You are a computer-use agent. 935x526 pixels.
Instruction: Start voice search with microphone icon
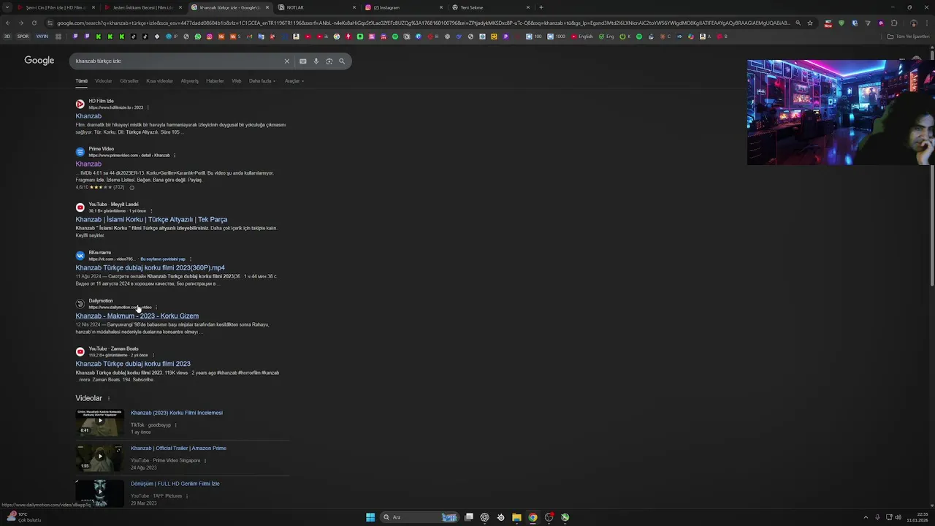(x=316, y=61)
